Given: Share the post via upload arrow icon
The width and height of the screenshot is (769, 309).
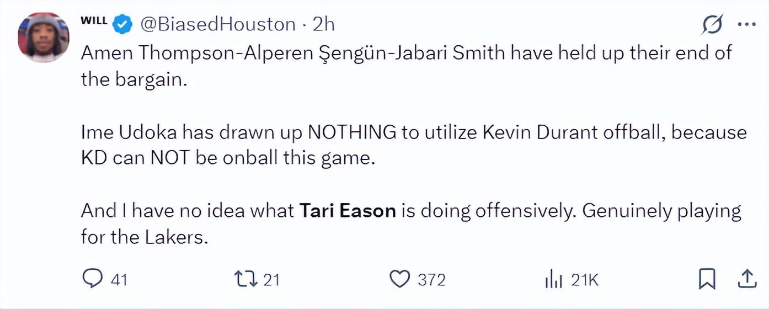Looking at the screenshot, I should [x=746, y=279].
